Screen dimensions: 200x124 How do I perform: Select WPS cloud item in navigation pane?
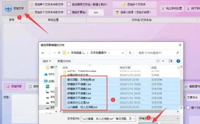(49, 74)
